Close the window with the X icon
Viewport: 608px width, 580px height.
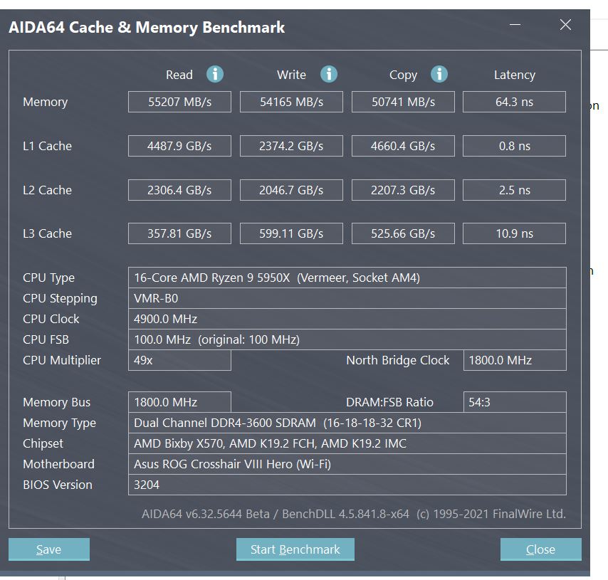(565, 25)
